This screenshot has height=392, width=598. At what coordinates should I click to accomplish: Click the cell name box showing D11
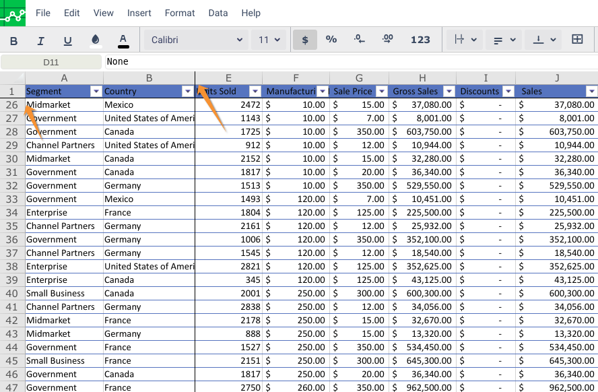51,62
